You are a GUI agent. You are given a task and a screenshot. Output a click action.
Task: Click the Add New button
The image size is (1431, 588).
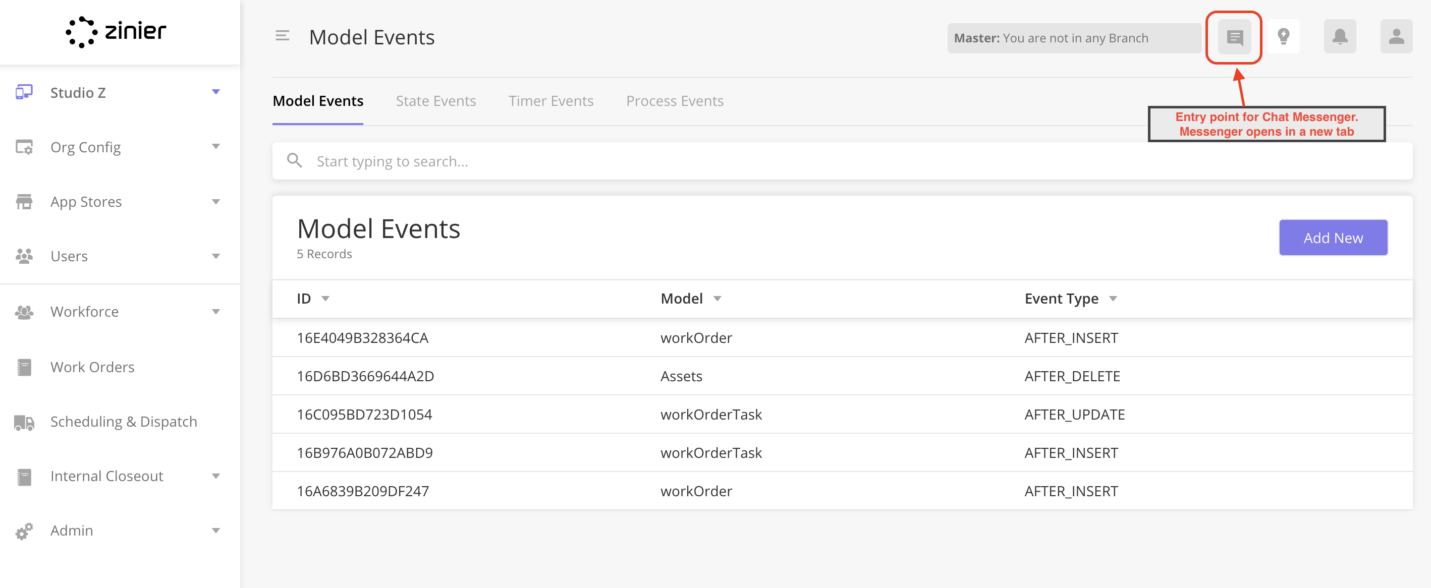1333,238
